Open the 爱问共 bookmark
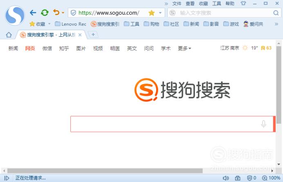This screenshot has height=182, width=283. (x=253, y=24)
